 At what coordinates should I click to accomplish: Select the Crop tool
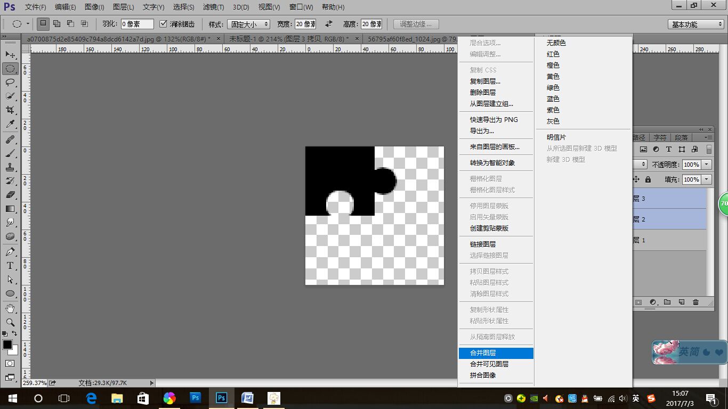(x=10, y=110)
